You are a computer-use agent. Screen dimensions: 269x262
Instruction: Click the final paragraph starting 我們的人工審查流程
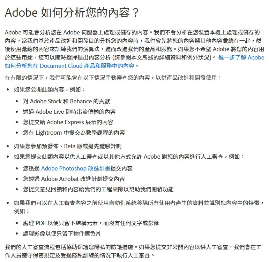(x=133, y=251)
